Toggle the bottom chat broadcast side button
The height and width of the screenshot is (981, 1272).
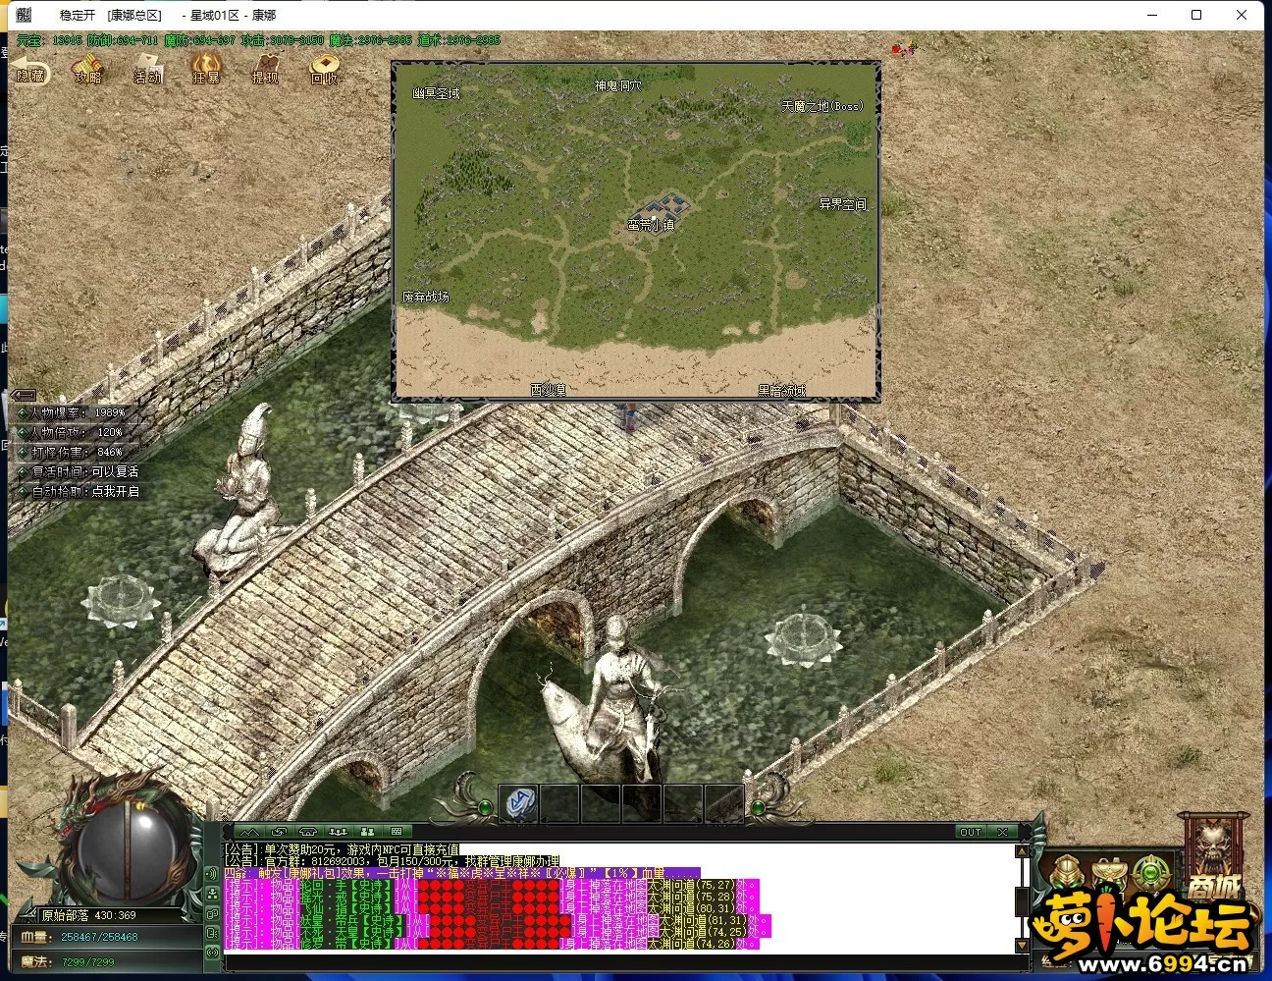tap(213, 953)
